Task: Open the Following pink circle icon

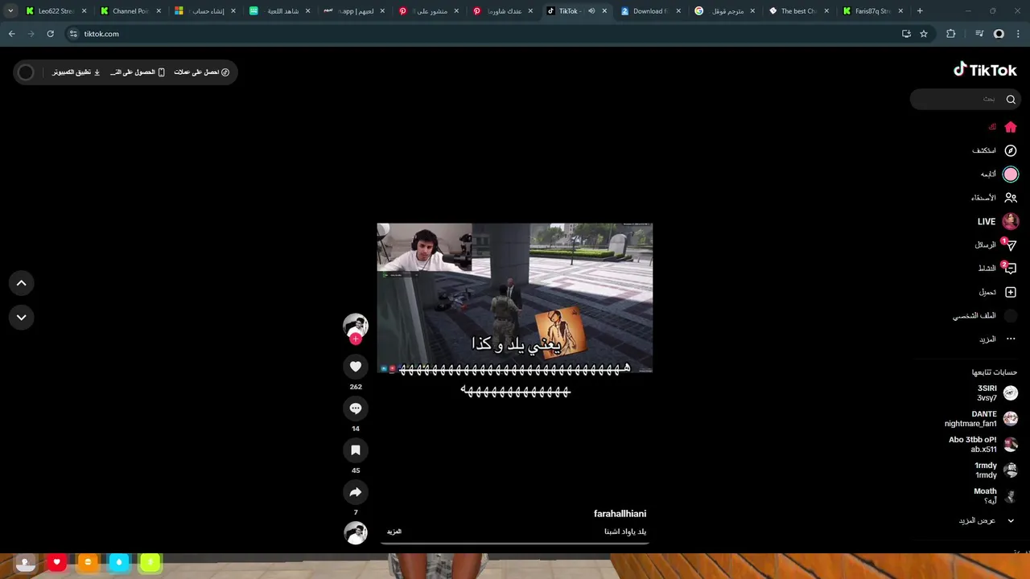Action: click(x=1011, y=174)
